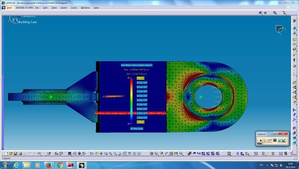
Task: Open the Formula f(x) tool
Action: pyautogui.click(x=57, y=154)
